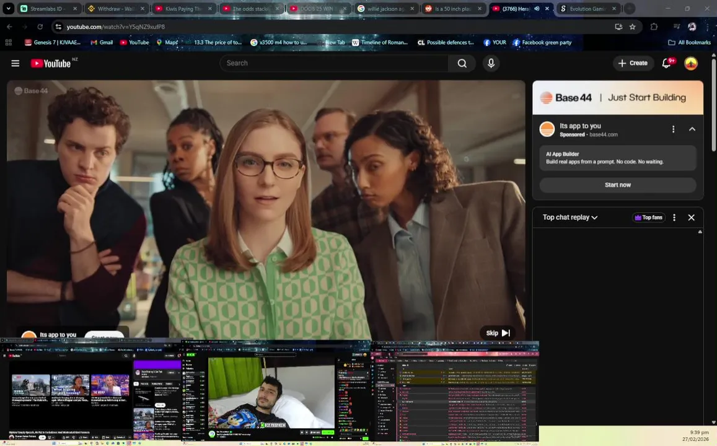
Task: Open the Facebook green party bookmark
Action: click(x=542, y=43)
